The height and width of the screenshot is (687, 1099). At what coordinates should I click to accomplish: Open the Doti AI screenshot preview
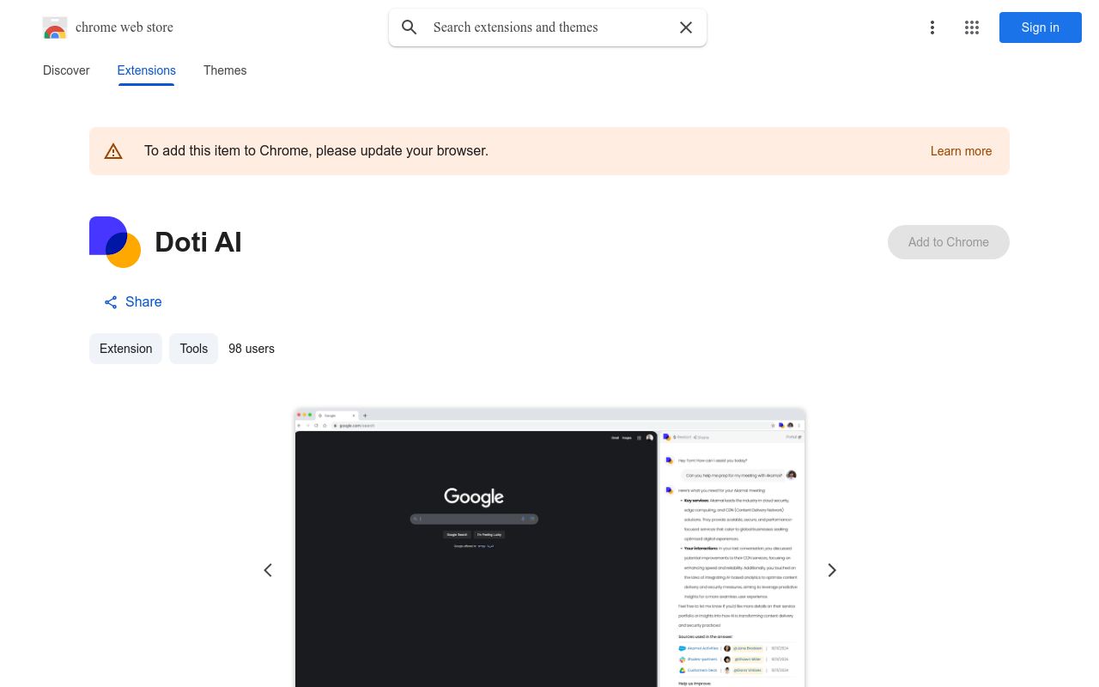click(x=549, y=548)
